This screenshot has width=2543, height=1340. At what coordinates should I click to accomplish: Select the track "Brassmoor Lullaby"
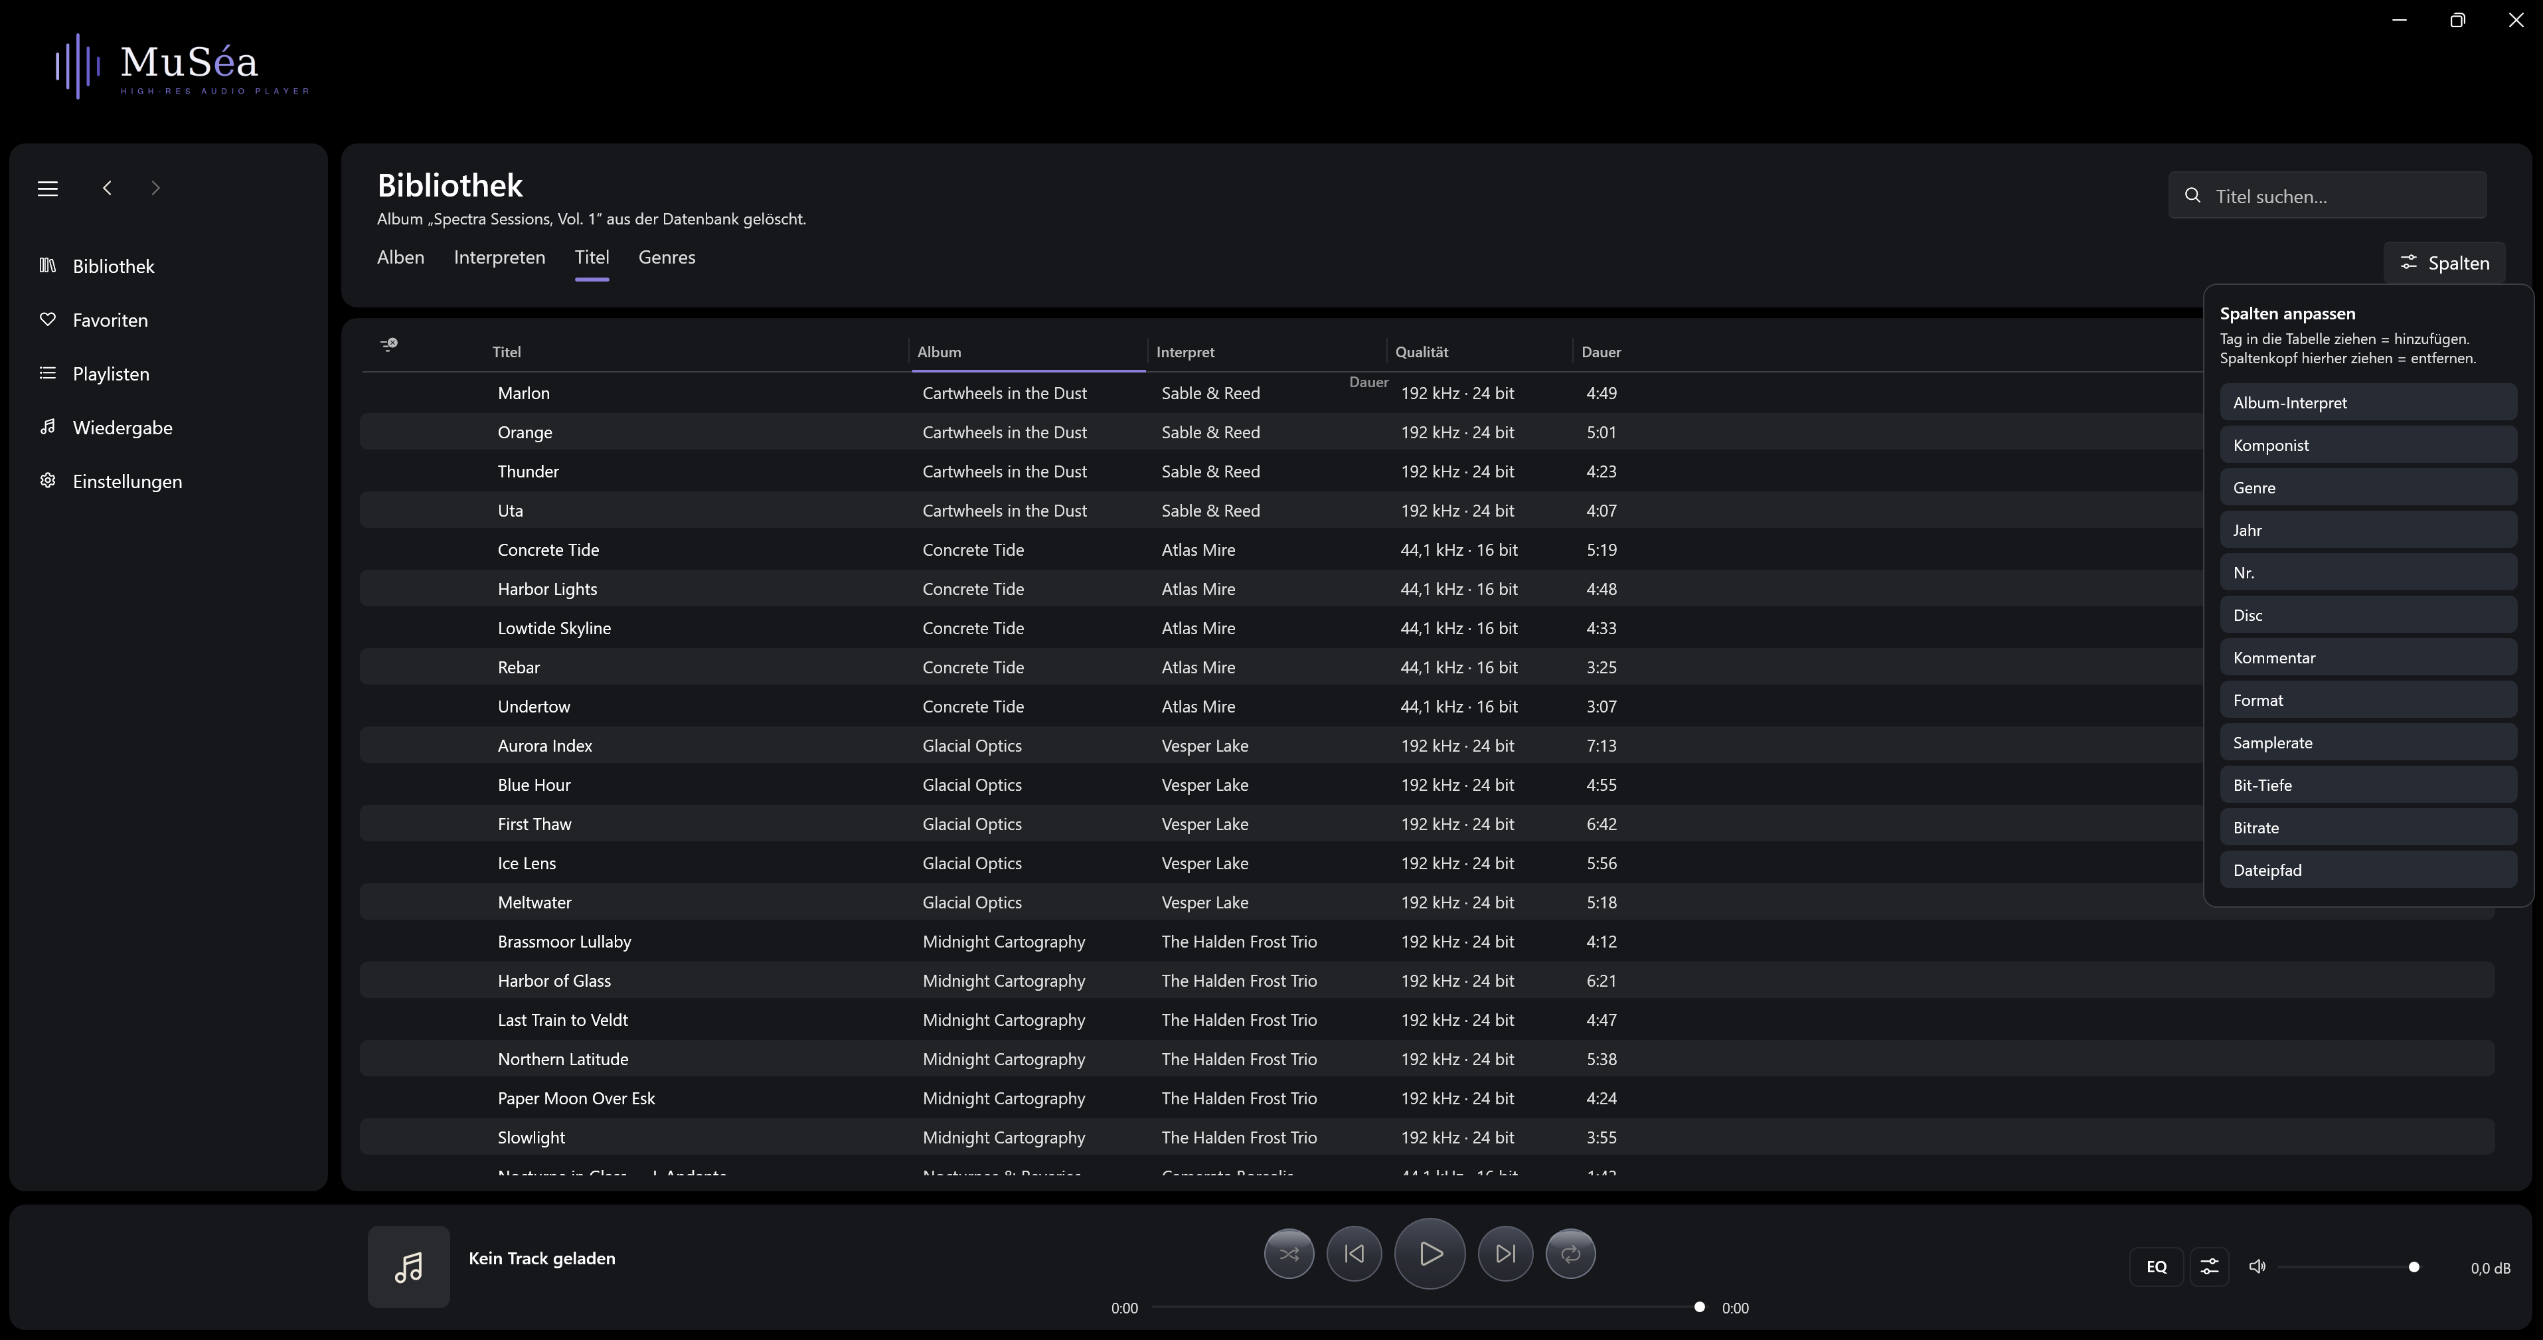pos(564,941)
